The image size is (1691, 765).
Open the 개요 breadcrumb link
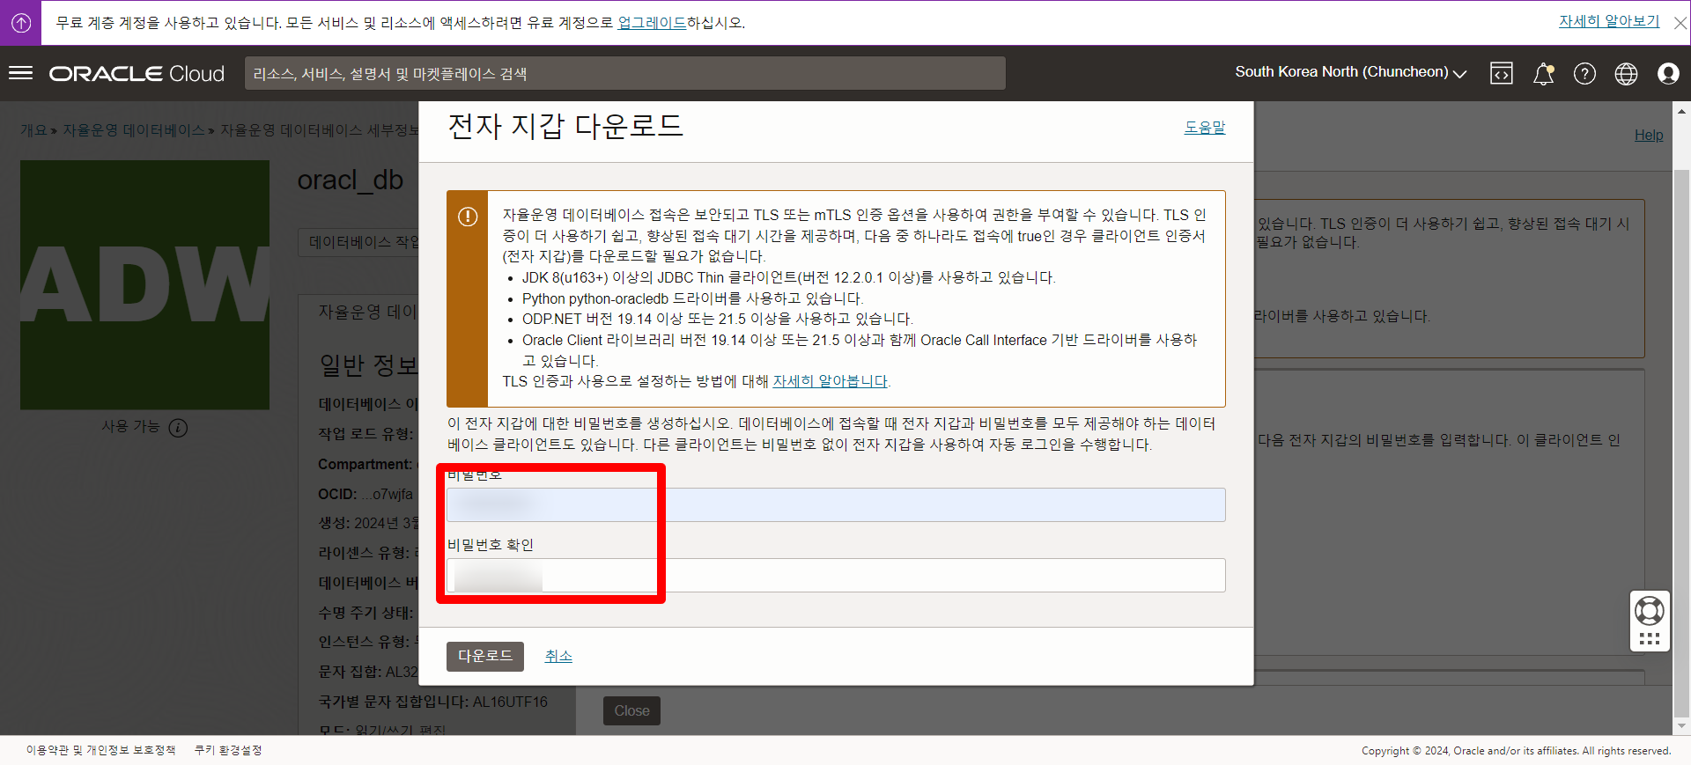[x=33, y=130]
